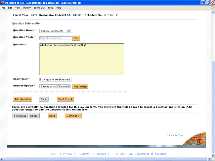Screen dimensions: 215x161
Task: Click the Question Topic field
Action: [x=55, y=38]
